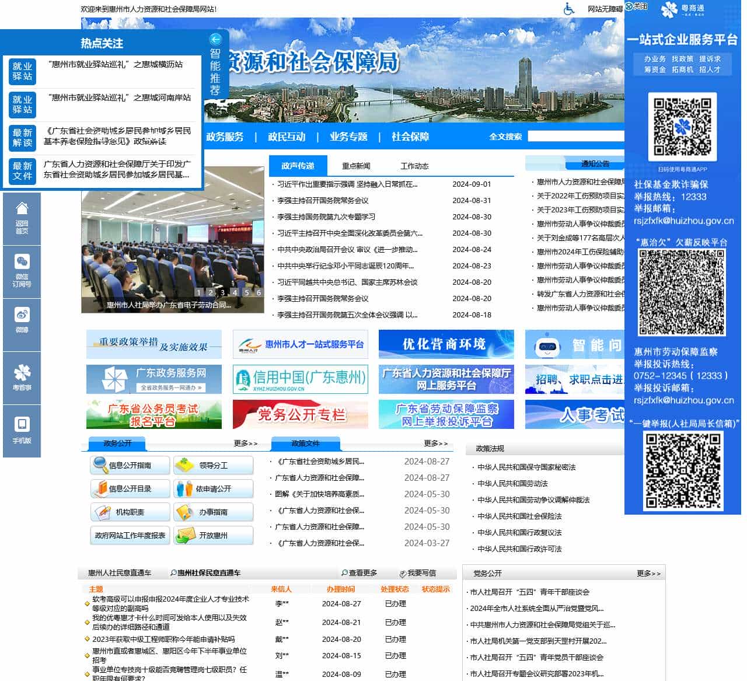The image size is (747, 681).
Task: Open the 广东省公务员考试报名平台 banner
Action: coord(154,414)
